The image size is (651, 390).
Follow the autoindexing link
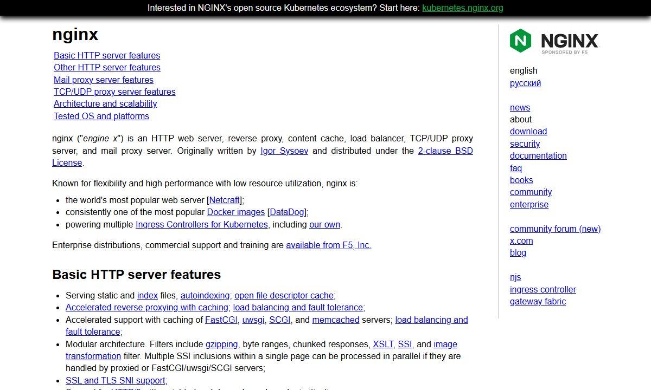tap(206, 295)
